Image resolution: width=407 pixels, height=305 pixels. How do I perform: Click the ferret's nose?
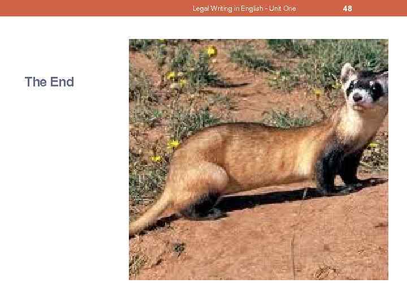tap(357, 98)
